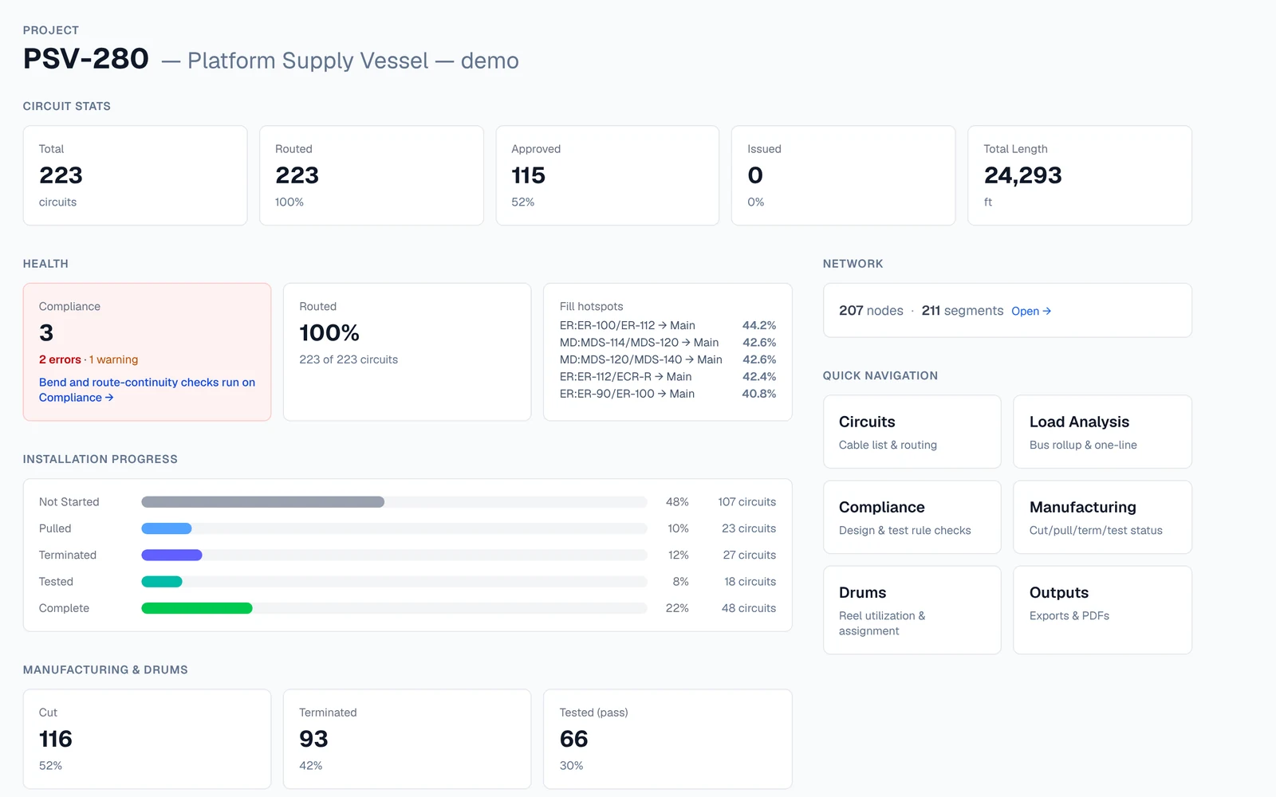Follow the Bend and route-continuity Compliance link
The height and width of the screenshot is (797, 1276).
coord(147,390)
